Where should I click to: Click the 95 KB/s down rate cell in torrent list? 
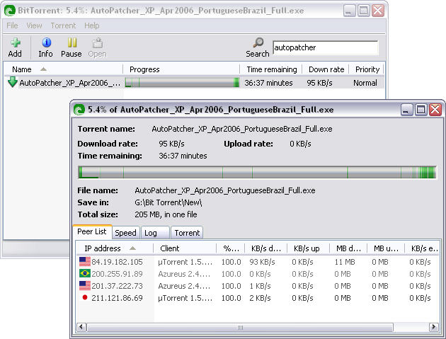[x=319, y=83]
